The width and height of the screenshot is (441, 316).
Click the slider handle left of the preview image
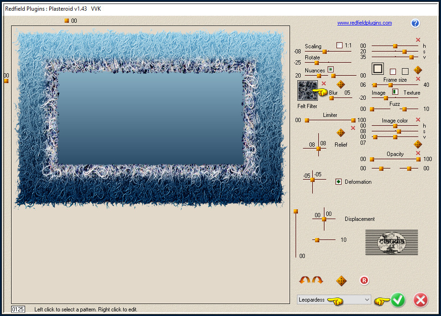(6, 81)
